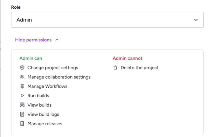
Task: Collapse permissions using the up caret
Action: 57,40
